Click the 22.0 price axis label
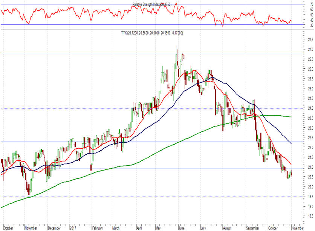This screenshot has height=231, width=315. coord(310,148)
